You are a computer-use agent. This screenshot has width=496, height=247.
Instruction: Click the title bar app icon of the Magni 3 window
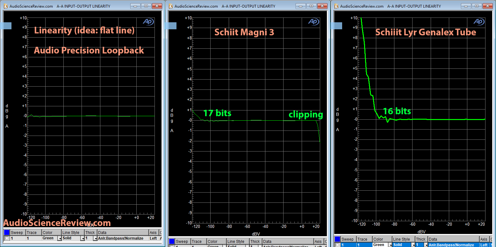pos(171,6)
